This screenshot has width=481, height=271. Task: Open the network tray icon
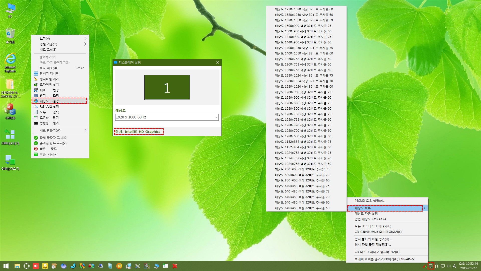click(x=443, y=266)
